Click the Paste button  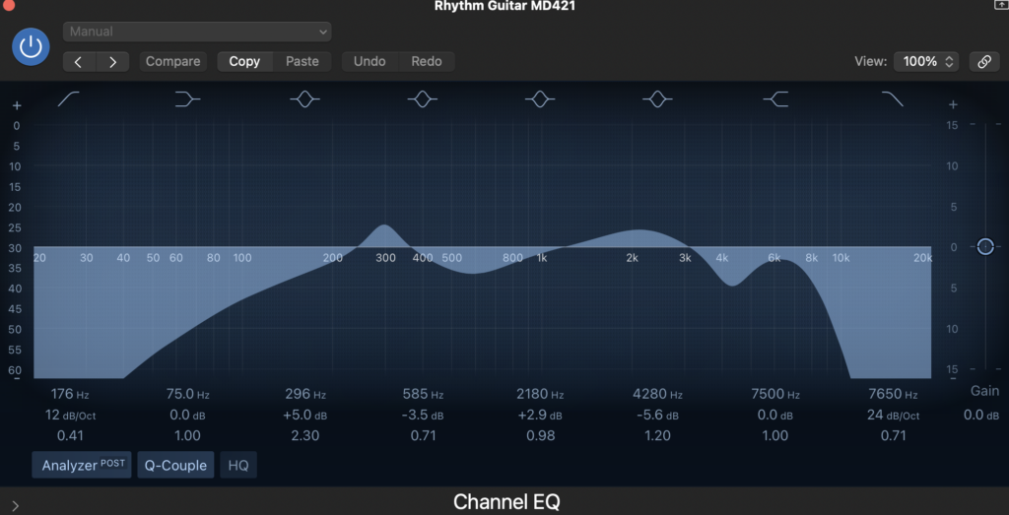pyautogui.click(x=303, y=61)
